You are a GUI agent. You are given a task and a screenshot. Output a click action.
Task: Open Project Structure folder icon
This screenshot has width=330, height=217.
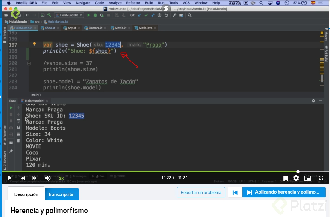(181, 15)
